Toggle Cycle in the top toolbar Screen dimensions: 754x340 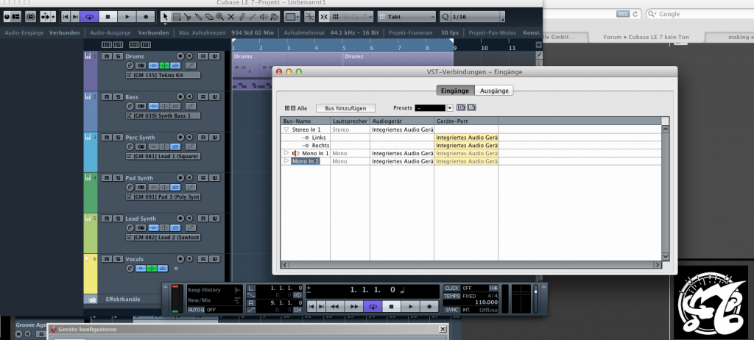click(89, 17)
